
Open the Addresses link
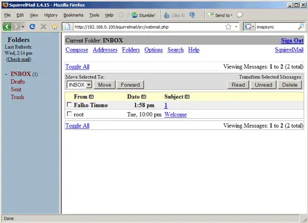(x=105, y=50)
